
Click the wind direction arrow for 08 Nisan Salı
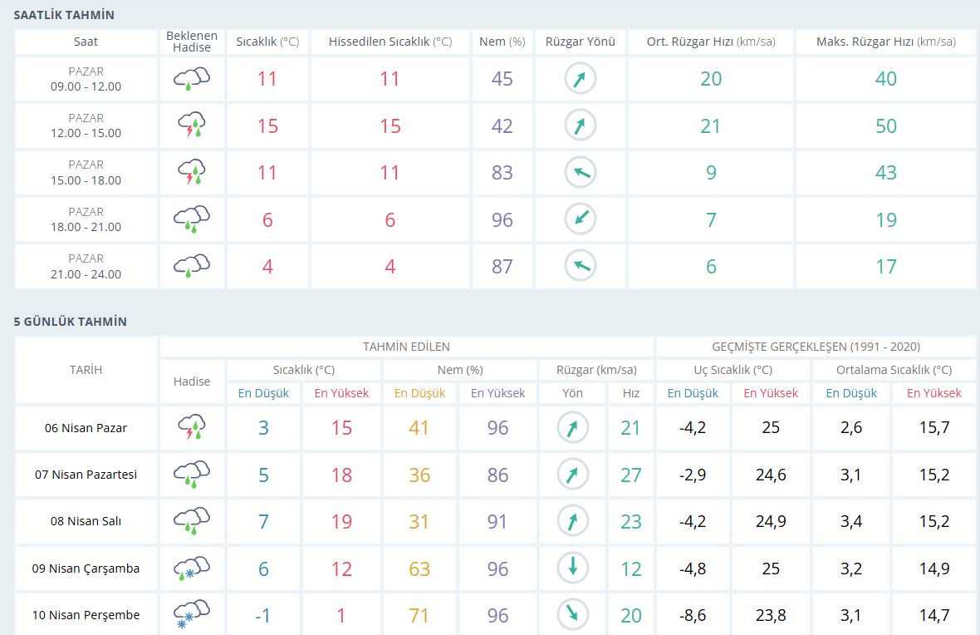572,521
